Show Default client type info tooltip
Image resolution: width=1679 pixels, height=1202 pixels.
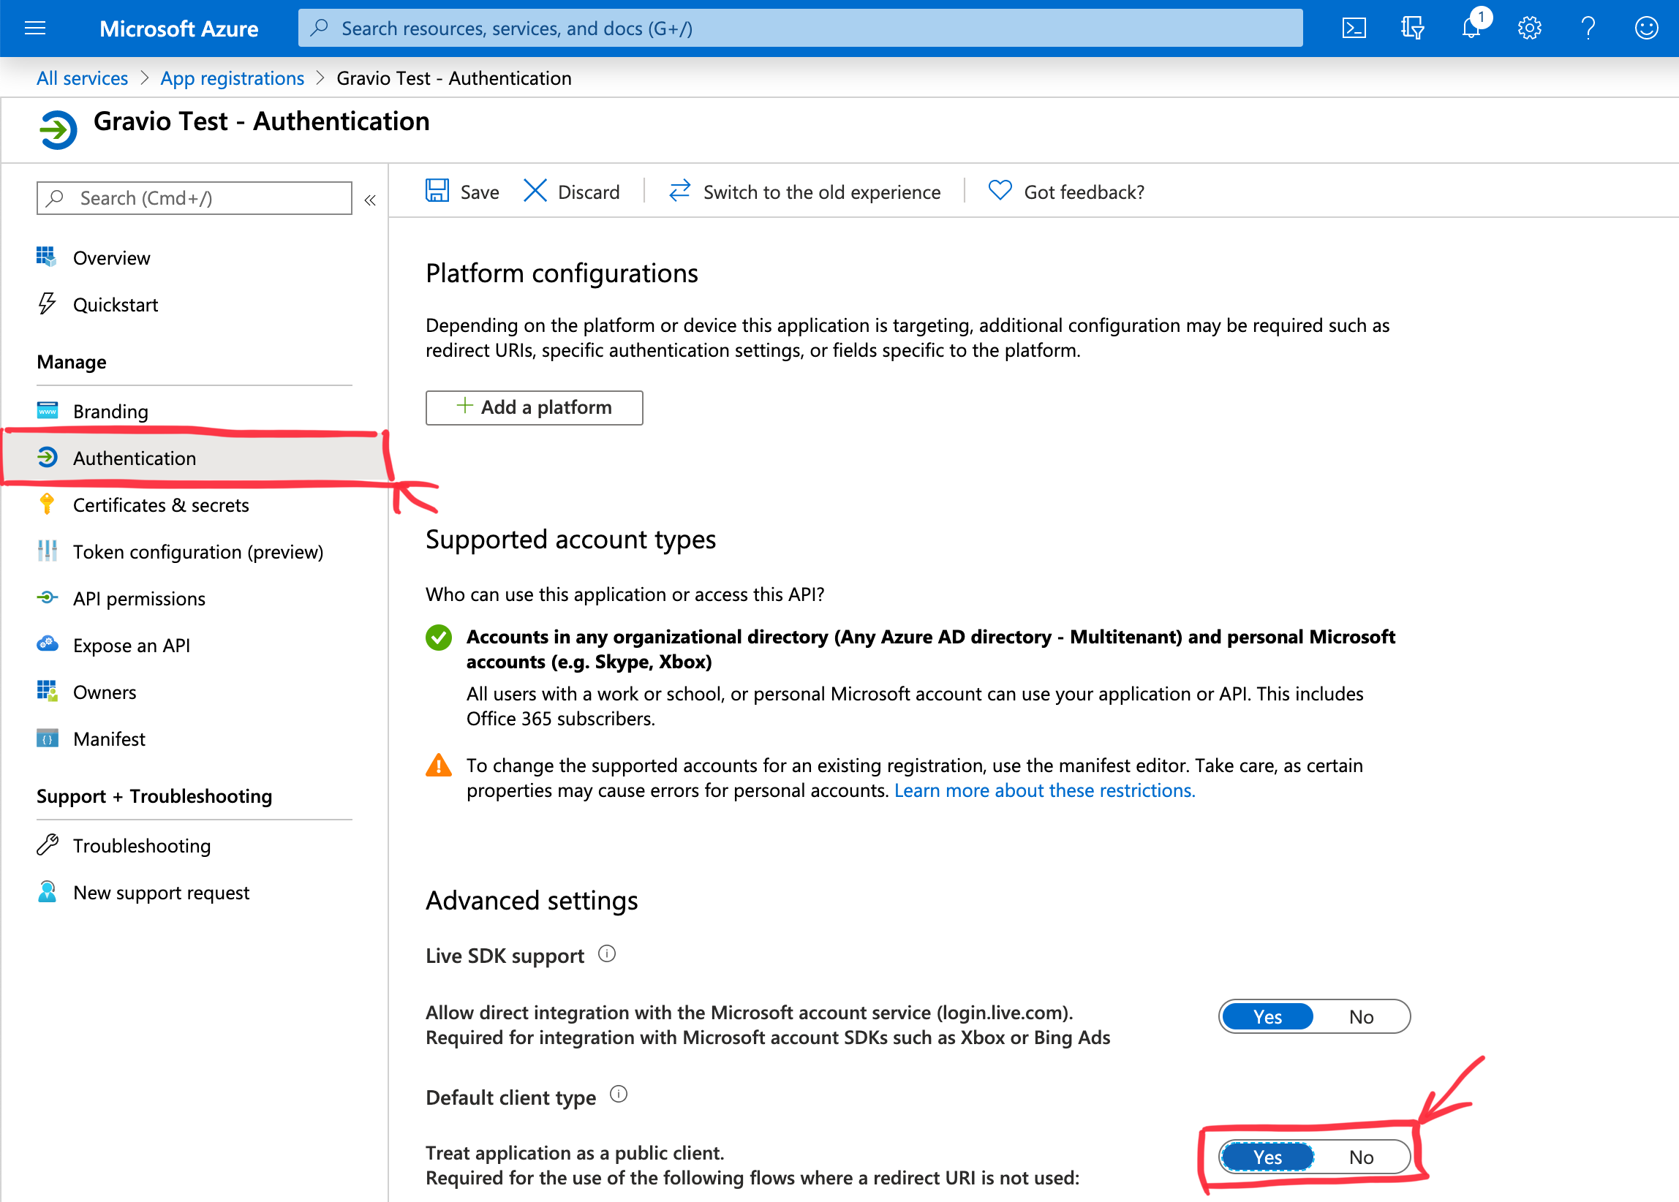click(619, 1095)
